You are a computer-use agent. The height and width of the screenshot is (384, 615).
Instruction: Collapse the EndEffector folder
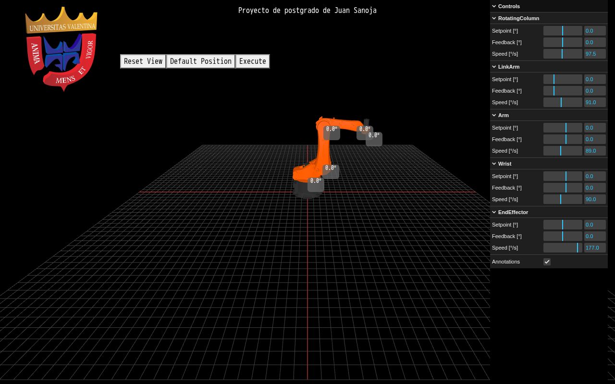coord(549,212)
